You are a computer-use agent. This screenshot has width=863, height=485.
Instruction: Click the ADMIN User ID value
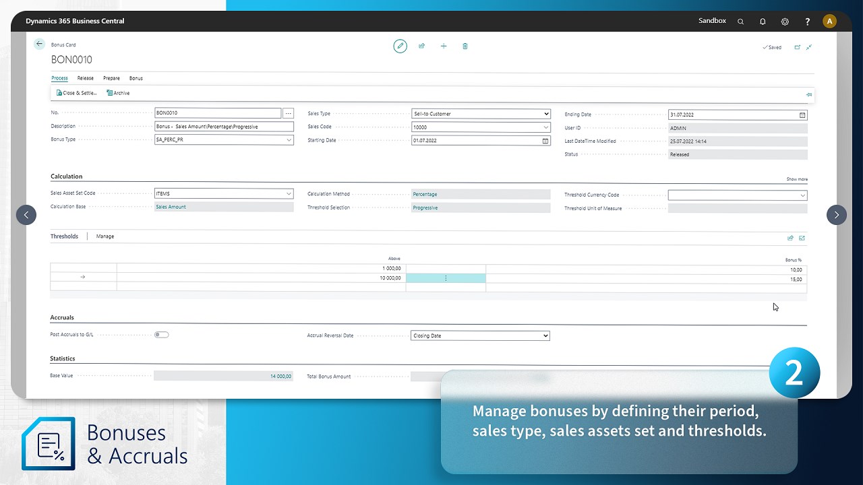(x=738, y=128)
